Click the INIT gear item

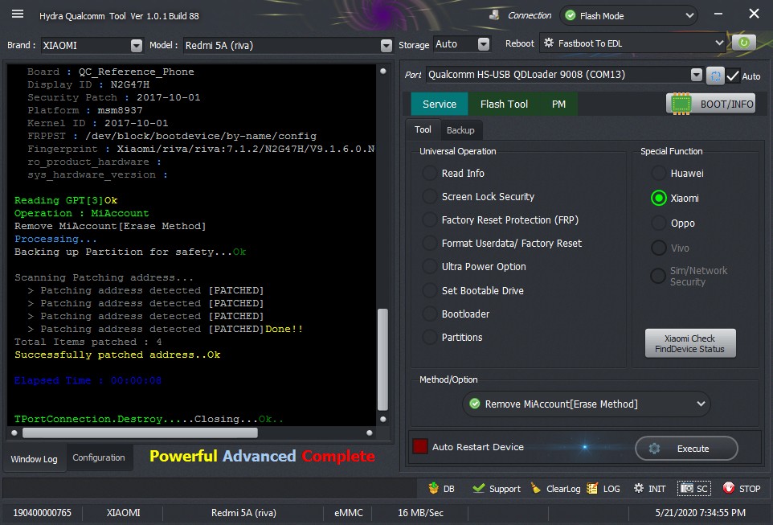pyautogui.click(x=649, y=489)
